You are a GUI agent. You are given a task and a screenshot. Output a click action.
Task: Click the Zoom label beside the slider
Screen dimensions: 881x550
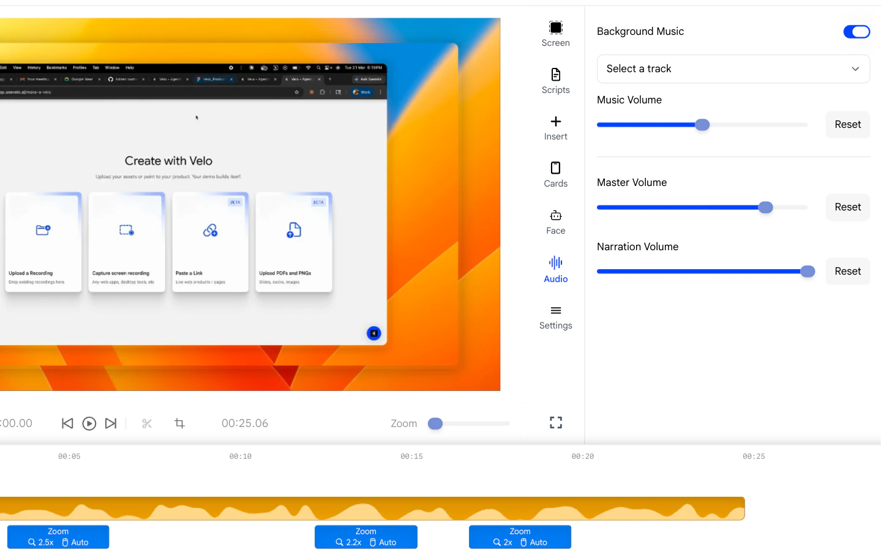pyautogui.click(x=404, y=423)
